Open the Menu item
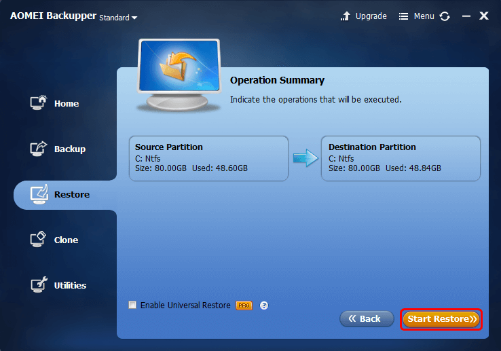This screenshot has width=501, height=351. [424, 16]
